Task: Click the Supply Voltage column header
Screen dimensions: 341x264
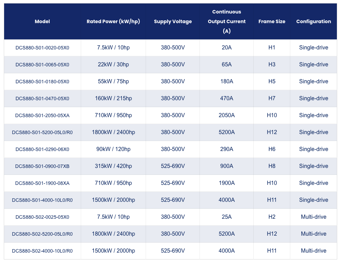Action: [173, 21]
